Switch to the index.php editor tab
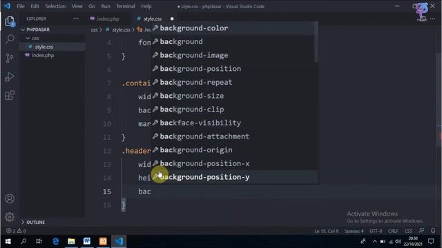The width and height of the screenshot is (442, 248). pyautogui.click(x=108, y=19)
